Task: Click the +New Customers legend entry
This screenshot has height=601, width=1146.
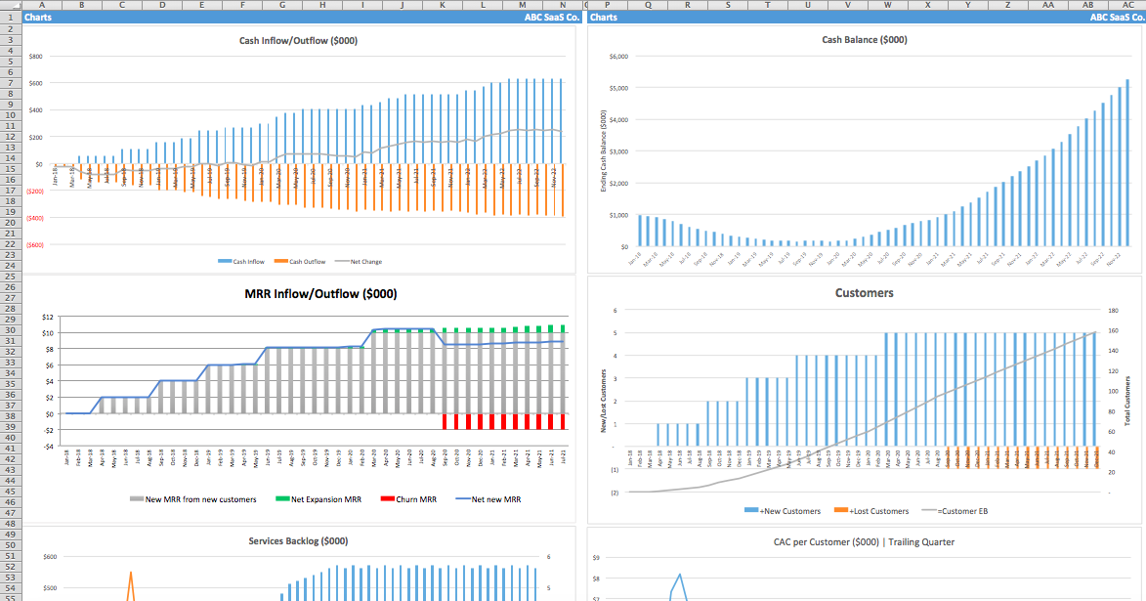Action: point(782,511)
